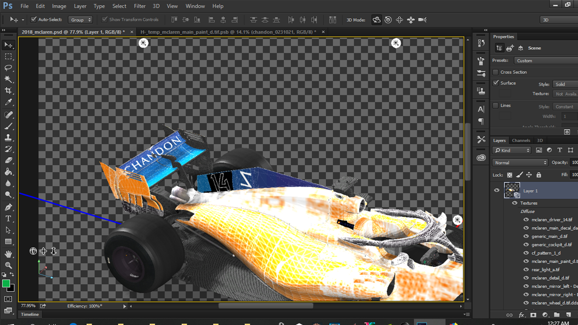The height and width of the screenshot is (325, 578).
Task: Open the File menu
Action: [24, 6]
